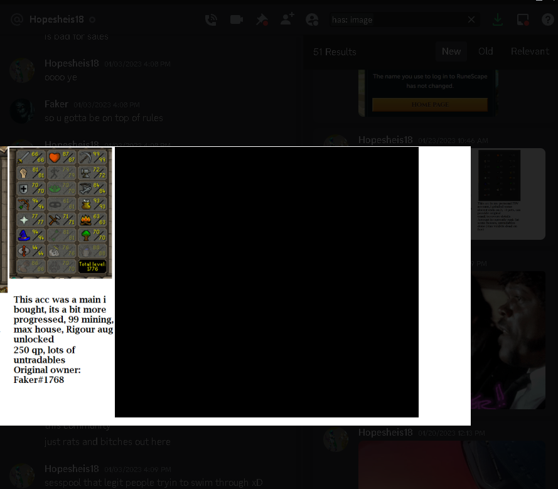558x489 pixels.
Task: Click the "51 Results" count label
Action: (335, 52)
